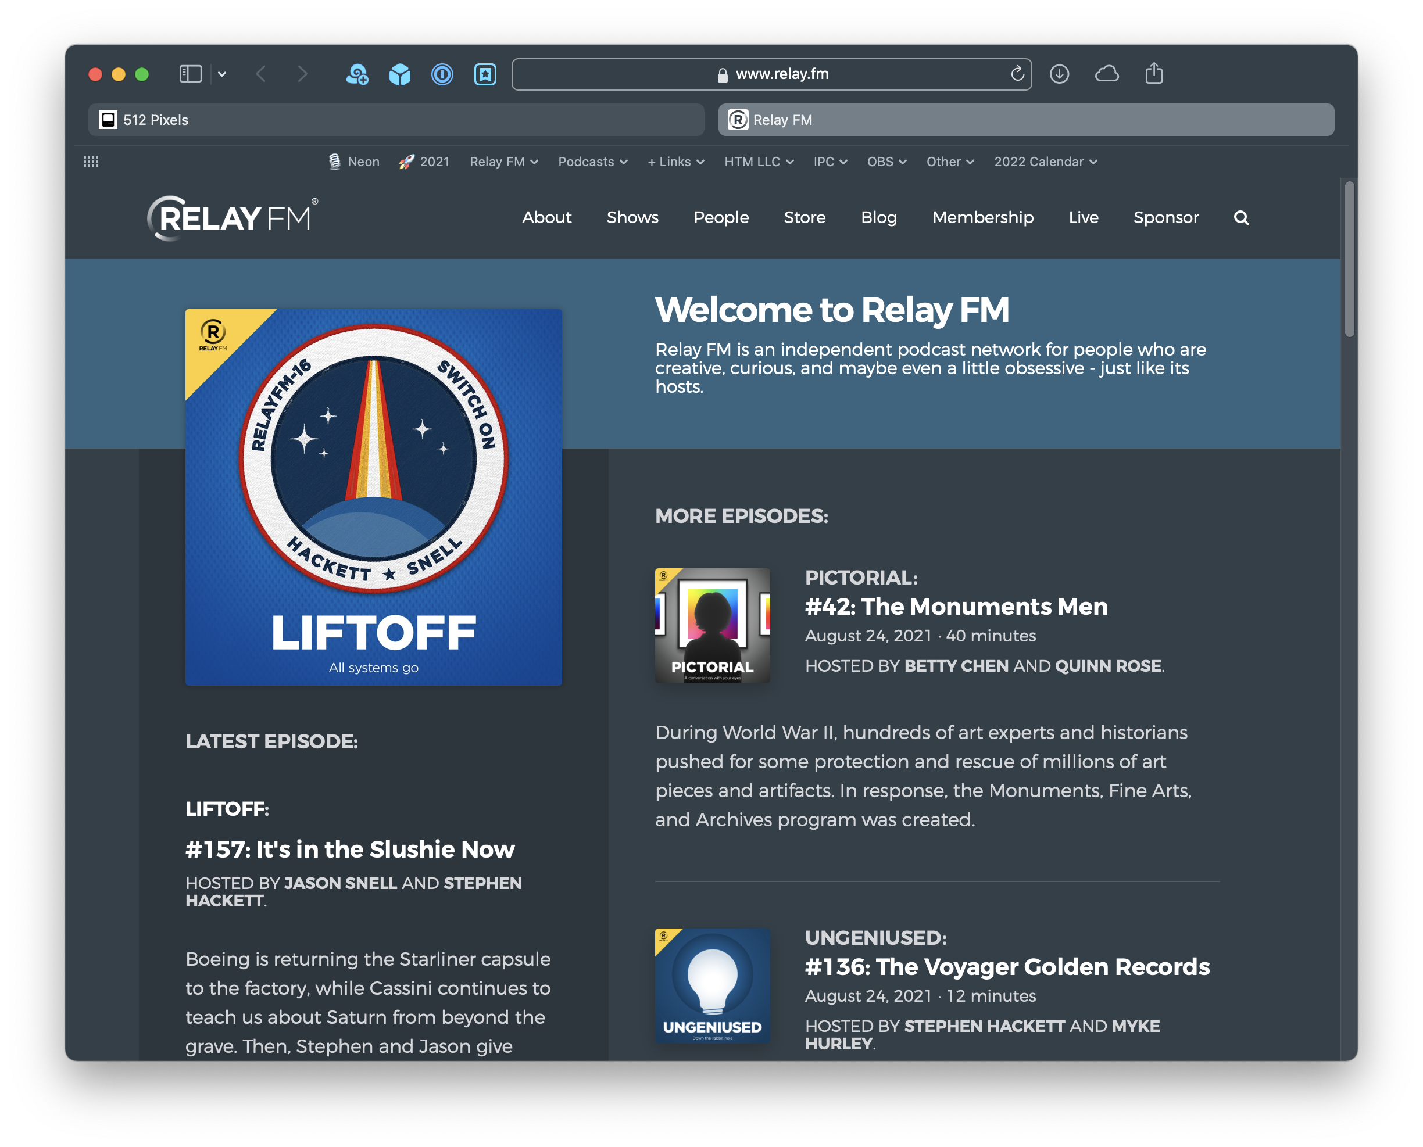Toggle the Safari sidebar button
This screenshot has height=1147, width=1423.
[x=190, y=74]
